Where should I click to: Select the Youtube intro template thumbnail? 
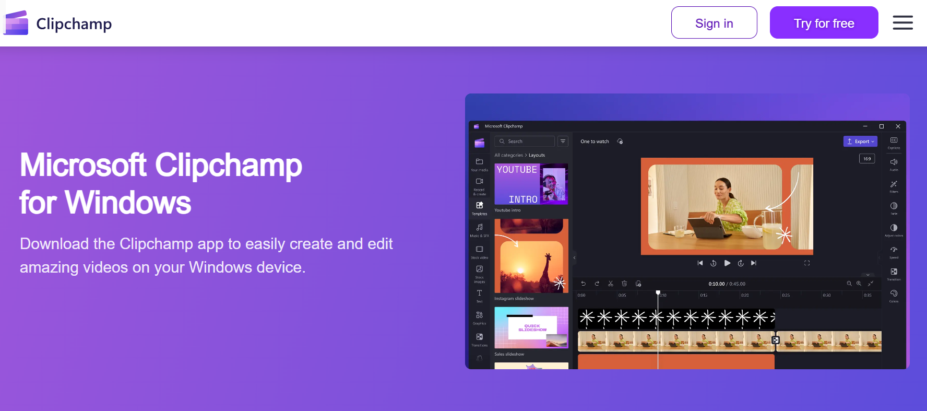(531, 184)
